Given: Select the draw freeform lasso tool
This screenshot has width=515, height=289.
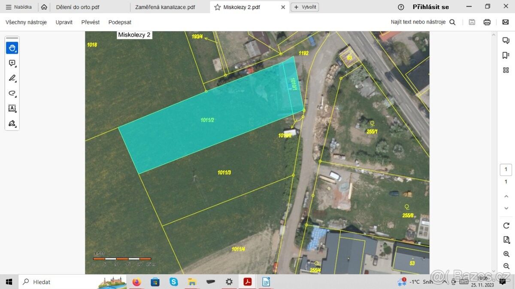Looking at the screenshot, I should pyautogui.click(x=12, y=93).
